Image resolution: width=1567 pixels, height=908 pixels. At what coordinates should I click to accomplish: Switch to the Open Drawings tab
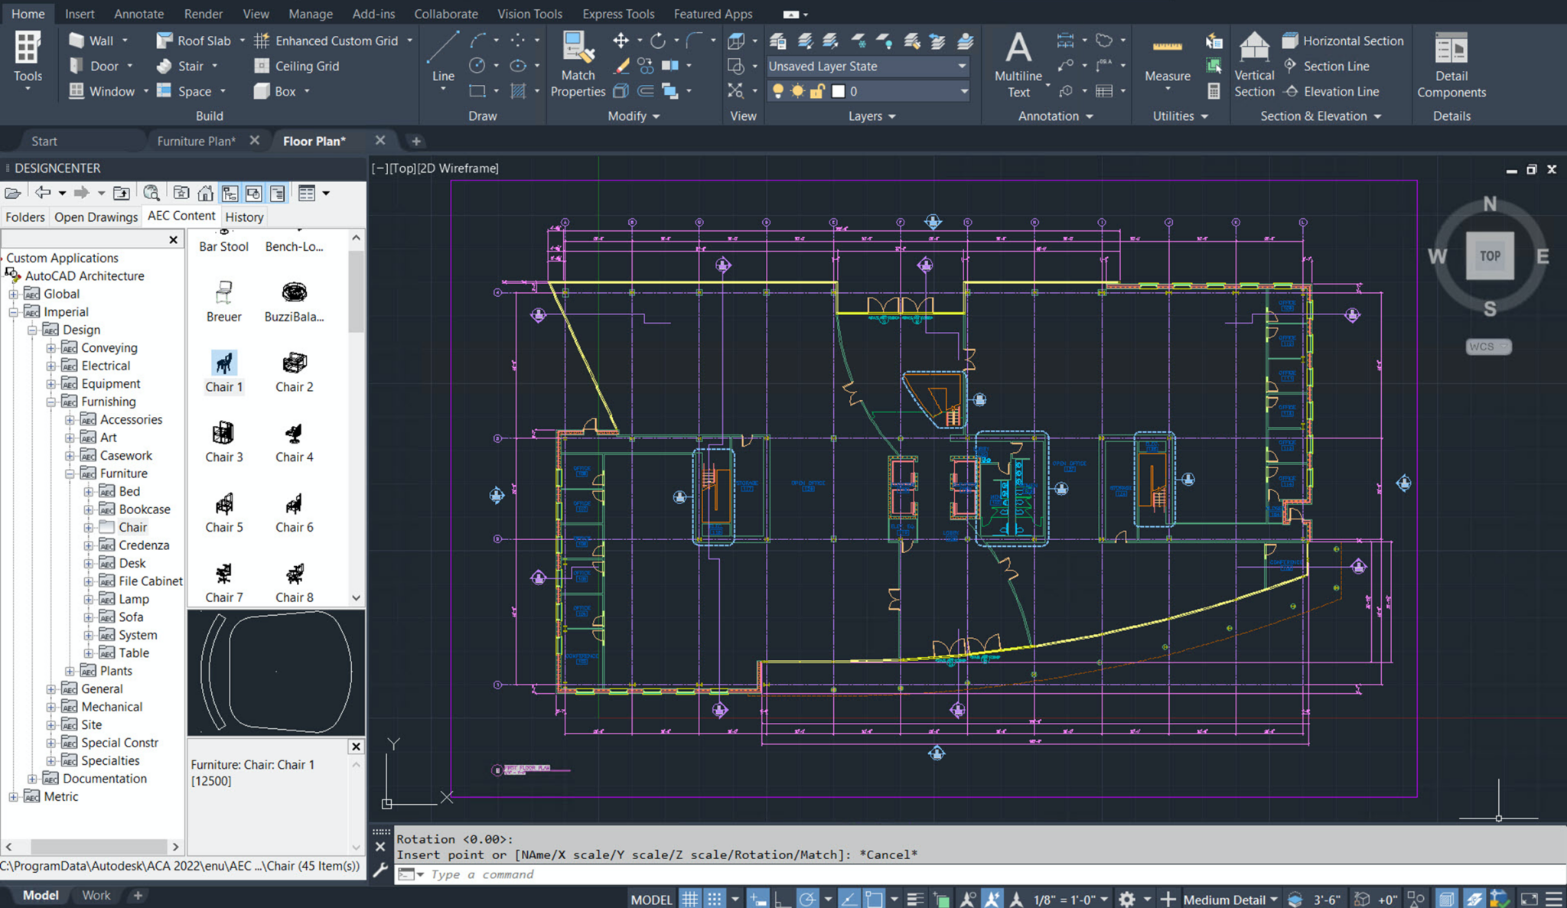click(x=96, y=217)
